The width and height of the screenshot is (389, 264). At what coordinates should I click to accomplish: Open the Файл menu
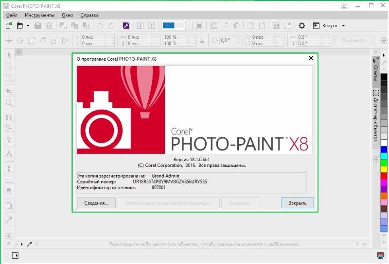click(x=12, y=15)
